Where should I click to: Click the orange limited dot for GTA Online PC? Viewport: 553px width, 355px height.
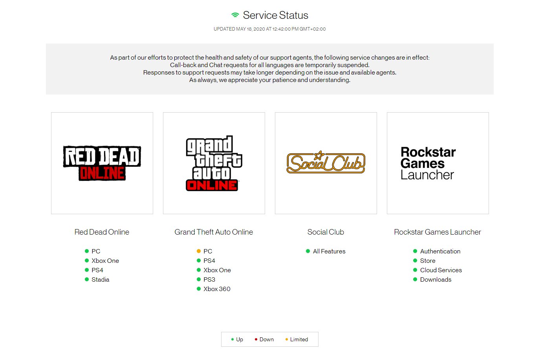point(199,251)
